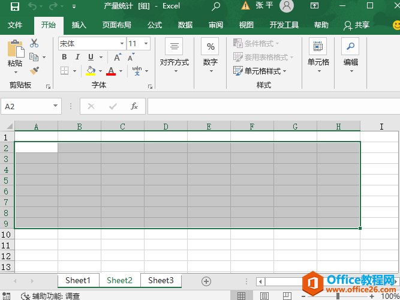
Task: Click the Page Layout view icon
Action: click(264, 296)
